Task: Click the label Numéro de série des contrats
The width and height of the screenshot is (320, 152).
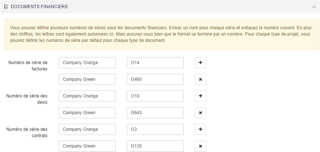Action: 27,132
